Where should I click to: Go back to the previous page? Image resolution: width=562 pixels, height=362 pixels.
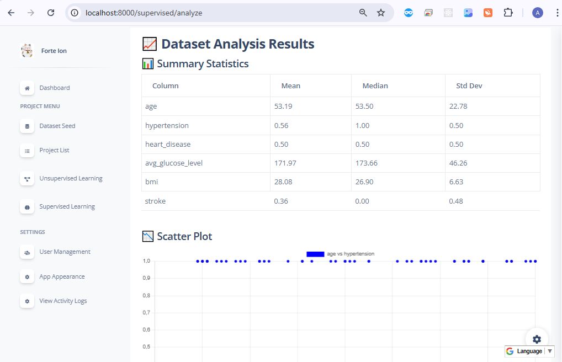pyautogui.click(x=11, y=13)
